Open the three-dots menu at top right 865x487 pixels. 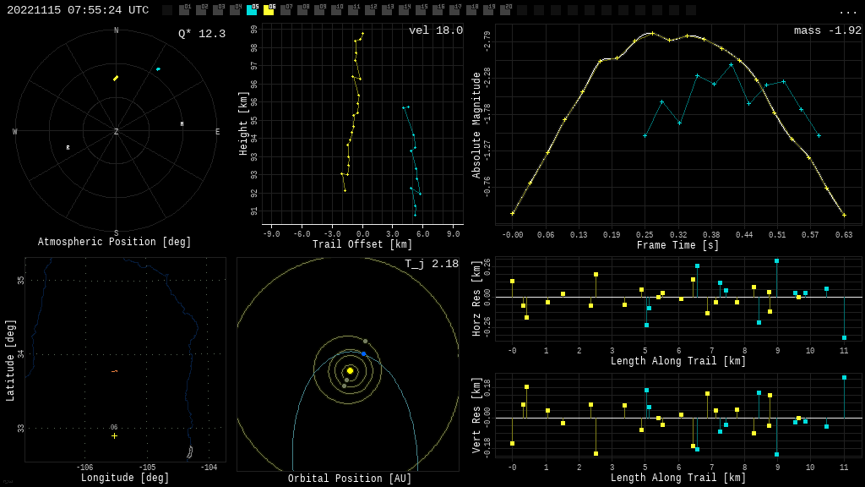coord(847,11)
